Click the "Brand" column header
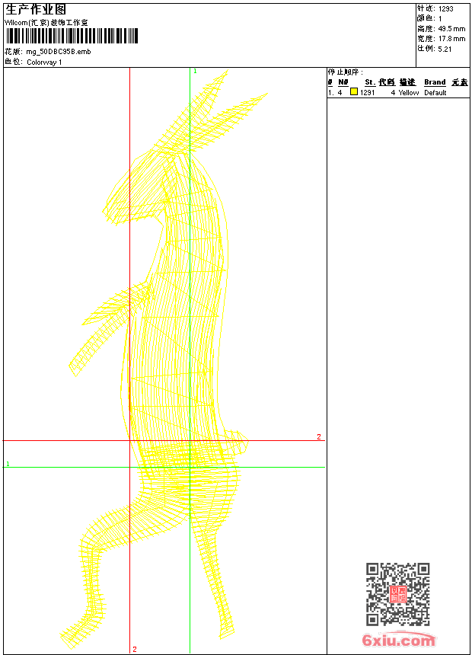Screen dimensions: 472x655 (x=435, y=82)
